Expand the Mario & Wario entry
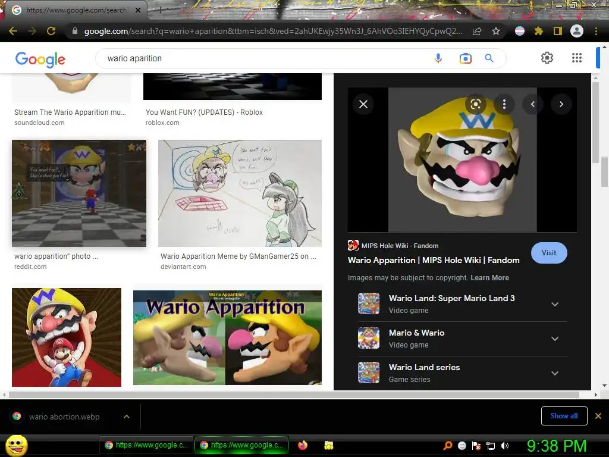Viewport: 609px width, 457px height. coord(555,339)
